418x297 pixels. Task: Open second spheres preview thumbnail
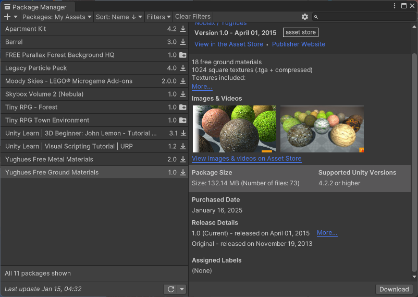[322, 129]
